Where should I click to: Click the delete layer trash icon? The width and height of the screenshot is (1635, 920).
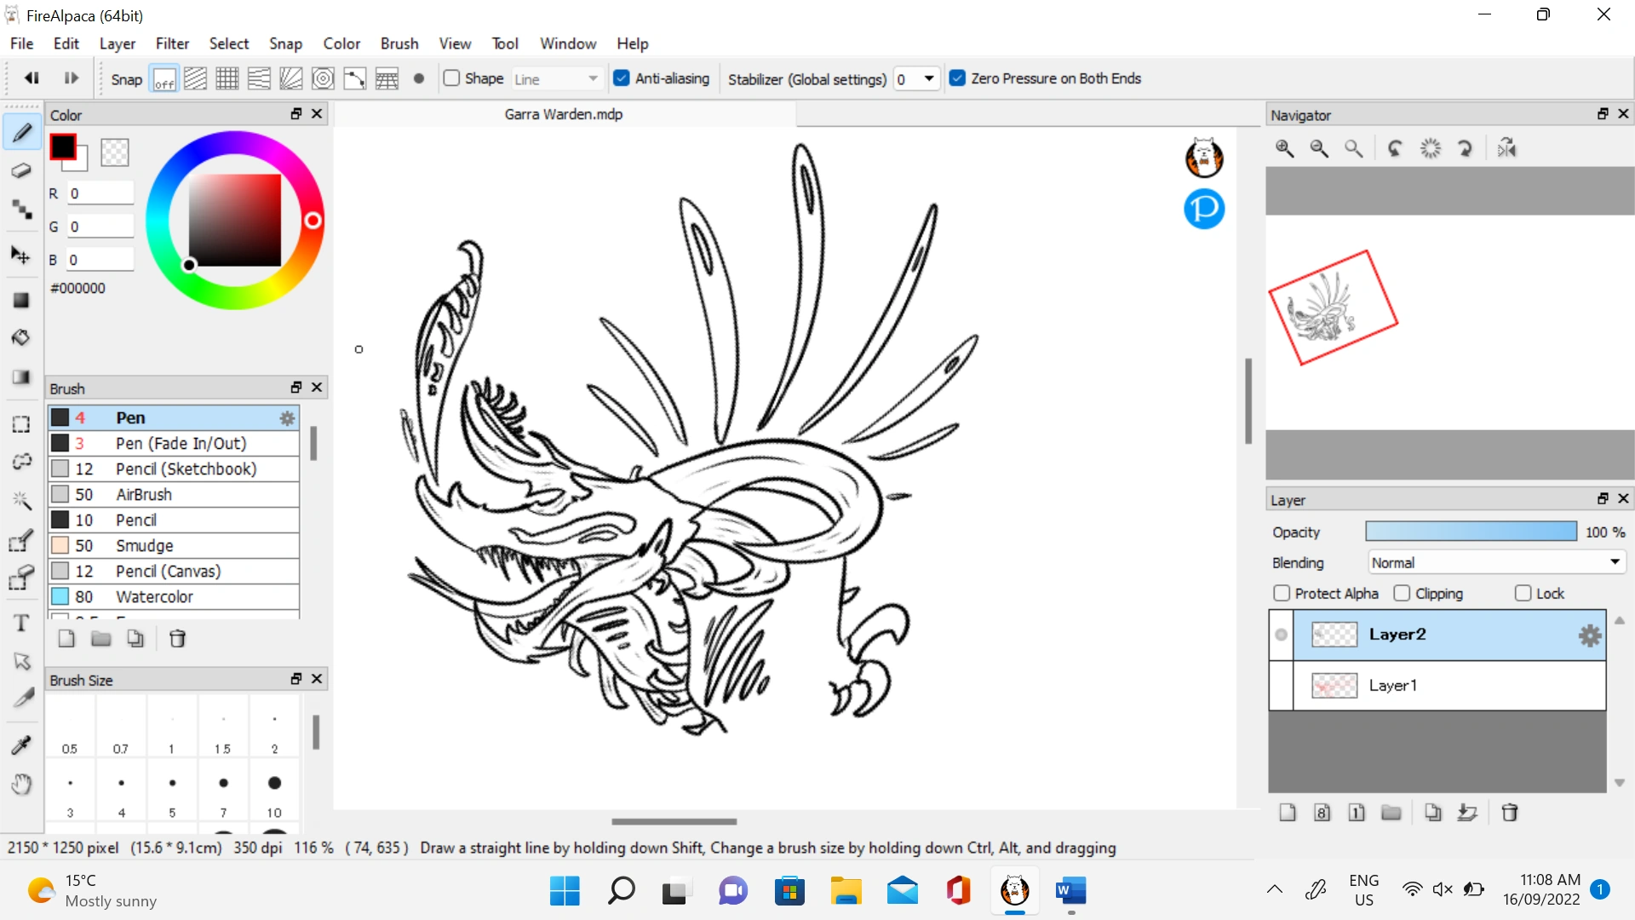(1511, 814)
